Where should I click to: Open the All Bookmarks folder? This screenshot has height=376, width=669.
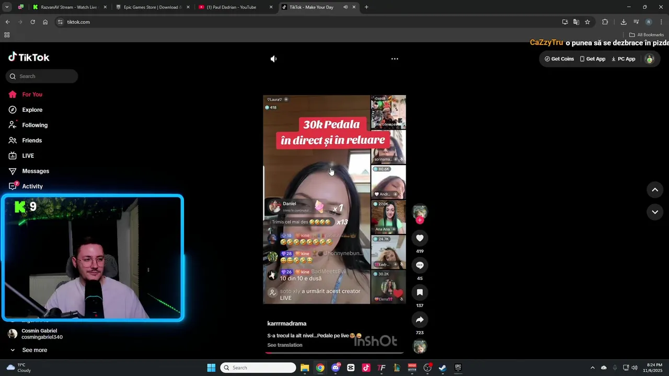(x=647, y=35)
